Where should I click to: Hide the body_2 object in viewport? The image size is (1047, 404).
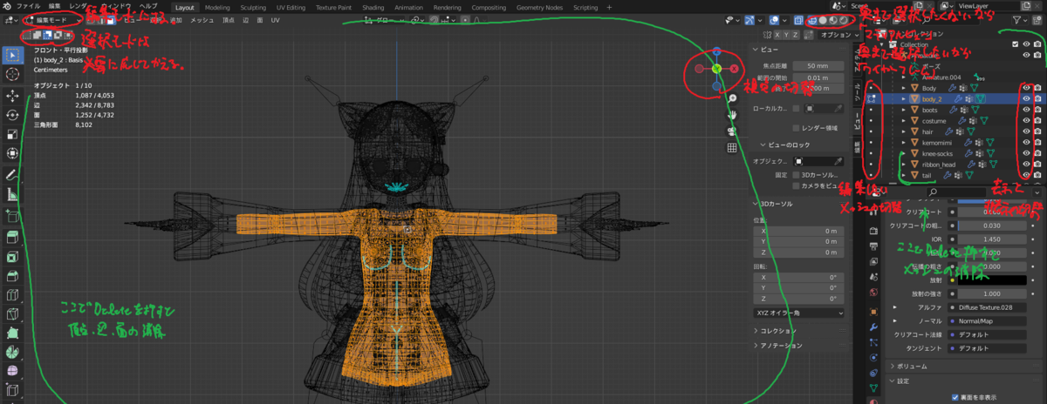pyautogui.click(x=1026, y=99)
